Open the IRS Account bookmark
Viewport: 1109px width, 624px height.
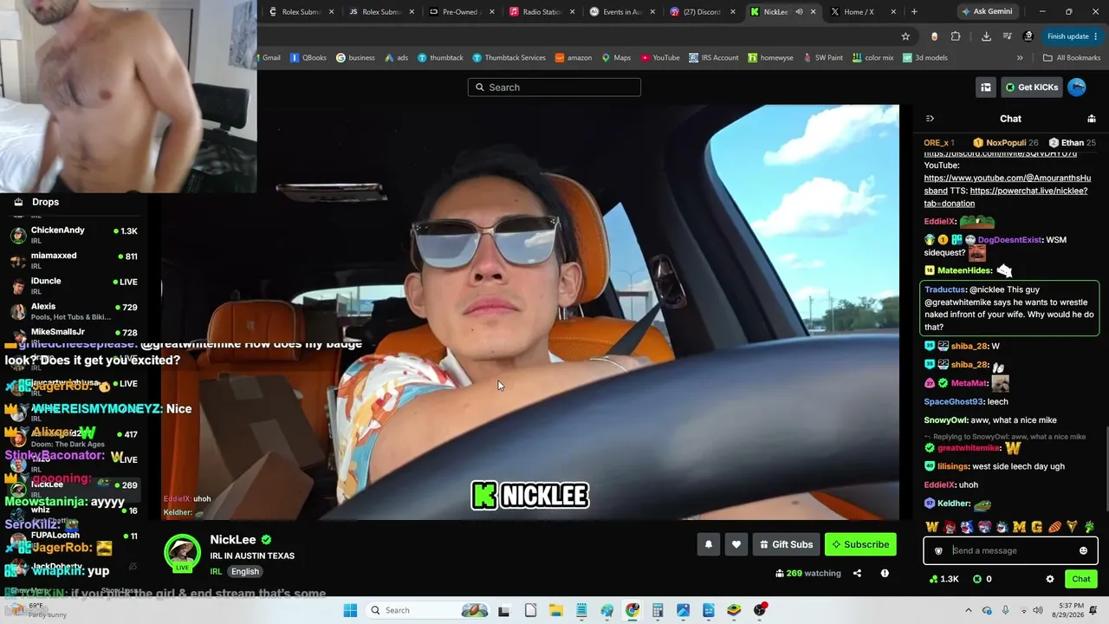pyautogui.click(x=714, y=58)
